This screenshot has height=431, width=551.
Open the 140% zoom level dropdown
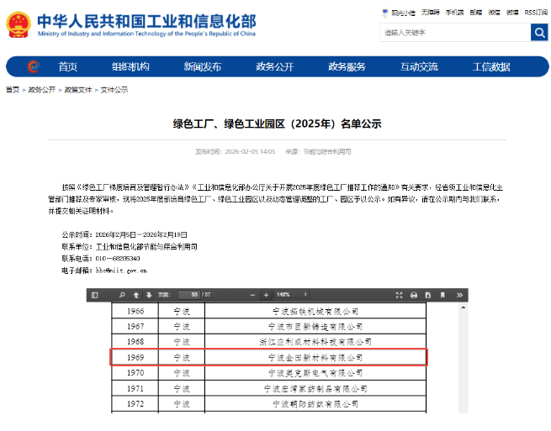292,295
